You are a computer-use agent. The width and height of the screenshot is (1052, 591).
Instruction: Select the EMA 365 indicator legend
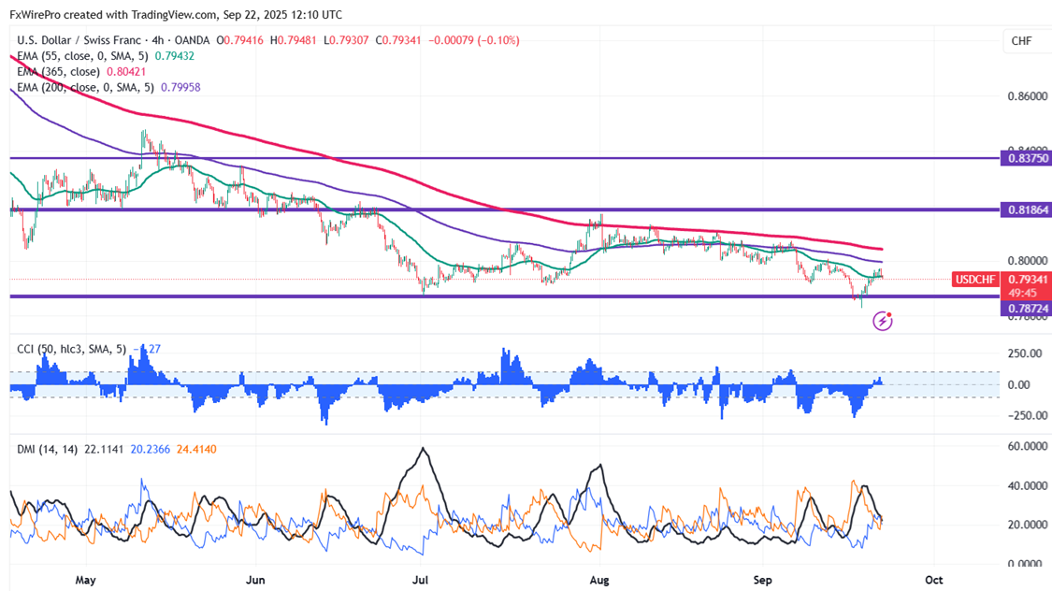tap(58, 72)
